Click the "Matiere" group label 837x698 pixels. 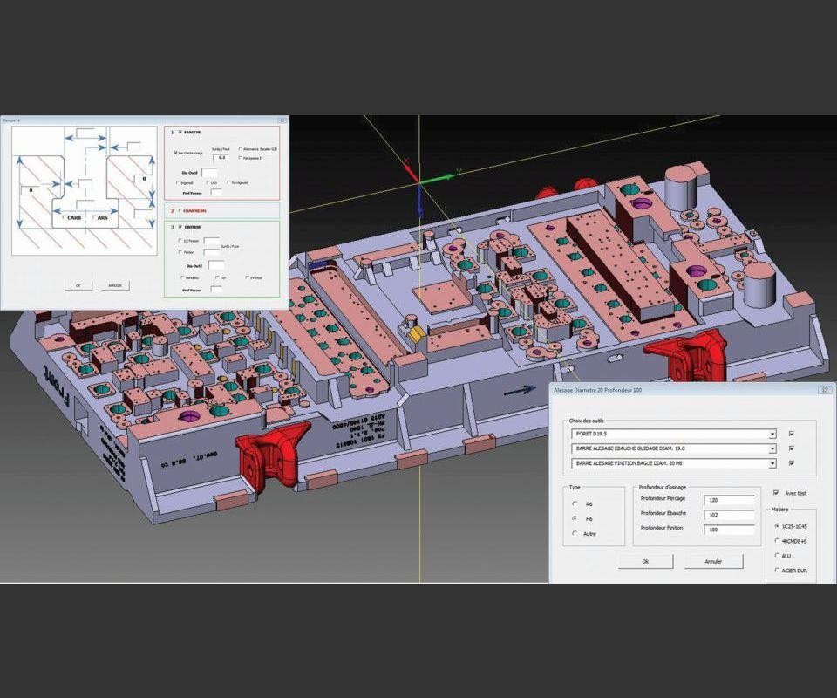point(779,510)
